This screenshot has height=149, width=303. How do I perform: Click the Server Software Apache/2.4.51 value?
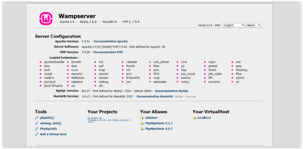point(124,47)
